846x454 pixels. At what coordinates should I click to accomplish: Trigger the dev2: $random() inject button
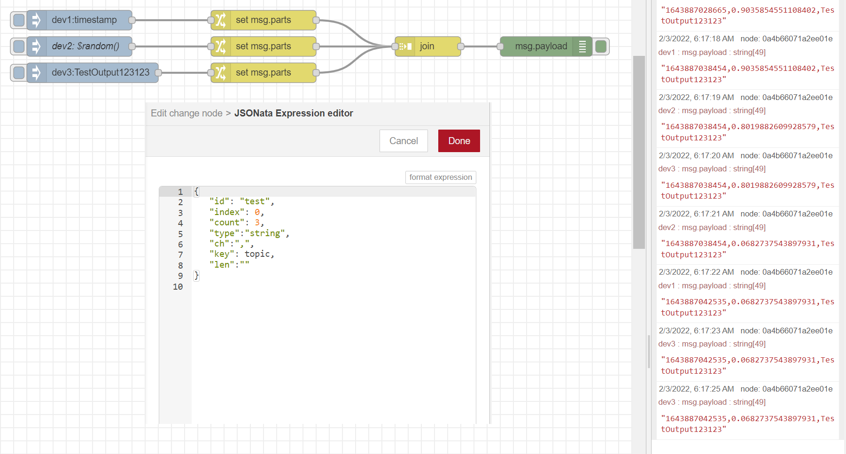19,46
